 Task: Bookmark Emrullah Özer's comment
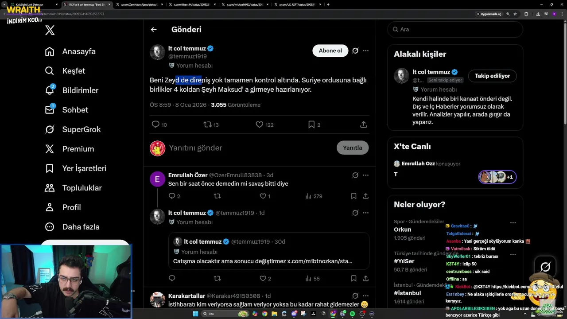(353, 196)
